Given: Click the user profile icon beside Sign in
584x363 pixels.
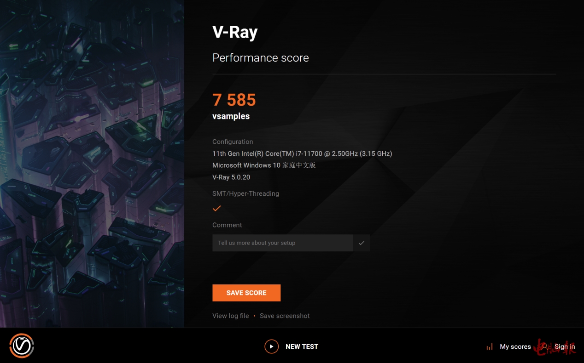Looking at the screenshot, I should pos(545,347).
